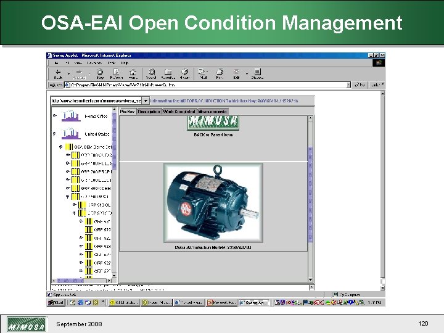
Task: Expand the GRP 400 COMM tree node
Action: (x=68, y=187)
